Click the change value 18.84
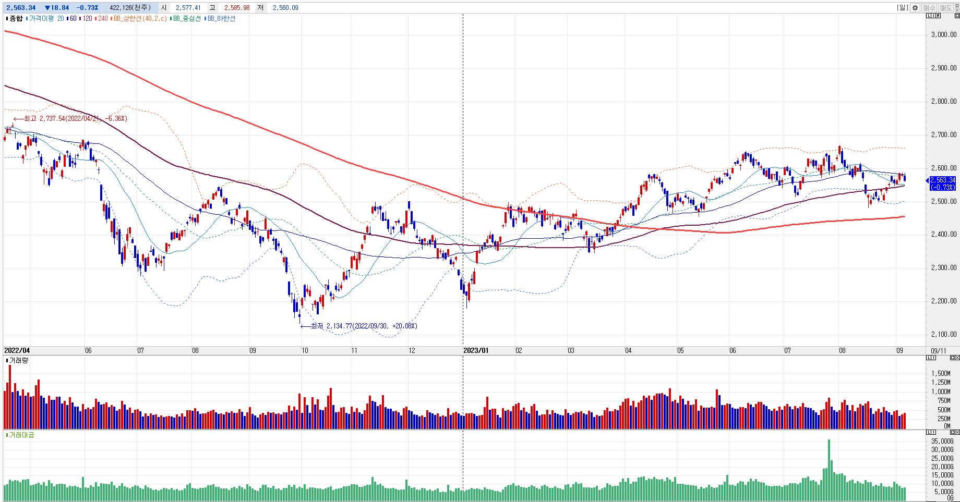 [60, 7]
